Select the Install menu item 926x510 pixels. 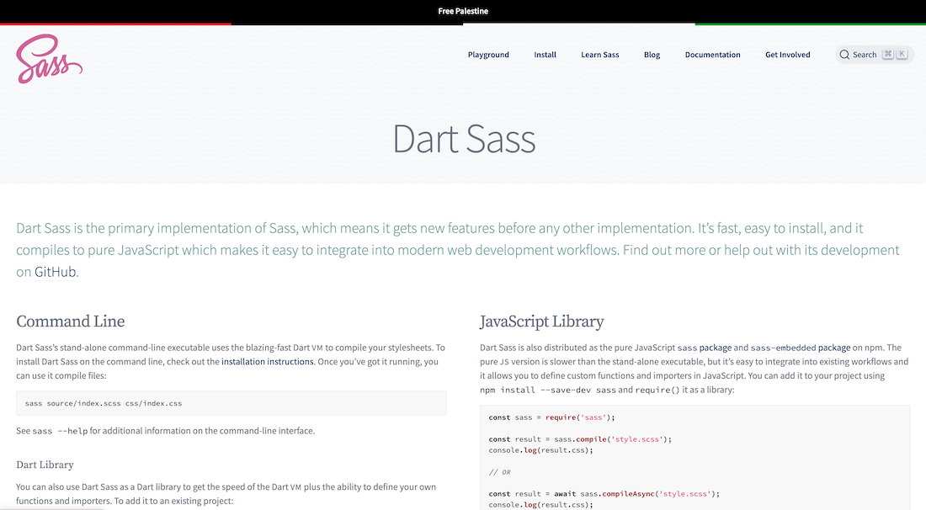(x=545, y=54)
